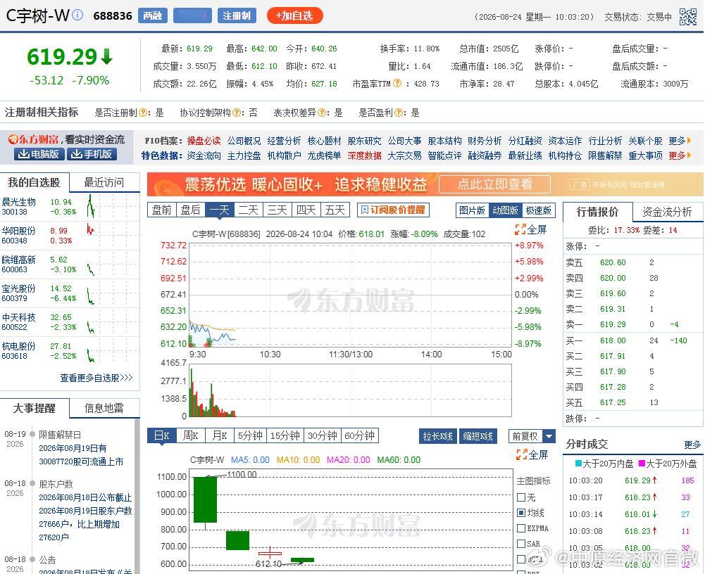The image size is (705, 574).
Task: Open 龙虎榜单 link
Action: pos(324,155)
